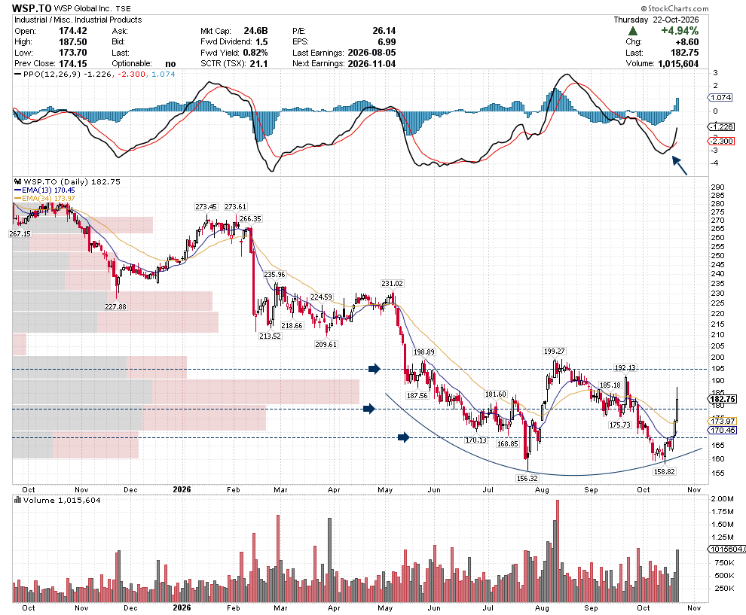The height and width of the screenshot is (615, 746).
Task: Click the 266.35 price label
Action: click(251, 218)
